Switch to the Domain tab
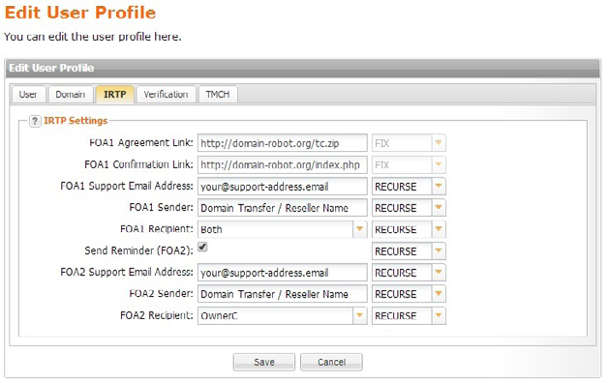Screen dimensions: 609x383 click(x=71, y=94)
